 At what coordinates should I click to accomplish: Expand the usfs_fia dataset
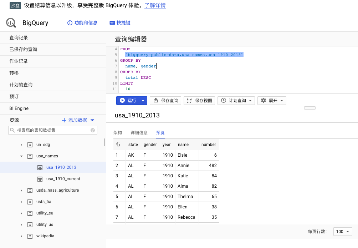tap(21, 202)
